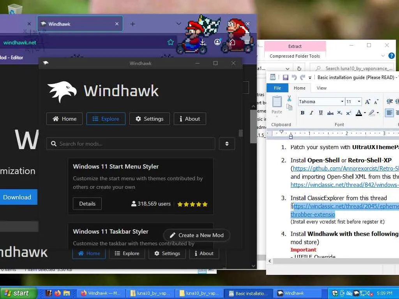This screenshot has width=399, height=299.
Task: Toggle Italic formatting
Action: coord(311,113)
